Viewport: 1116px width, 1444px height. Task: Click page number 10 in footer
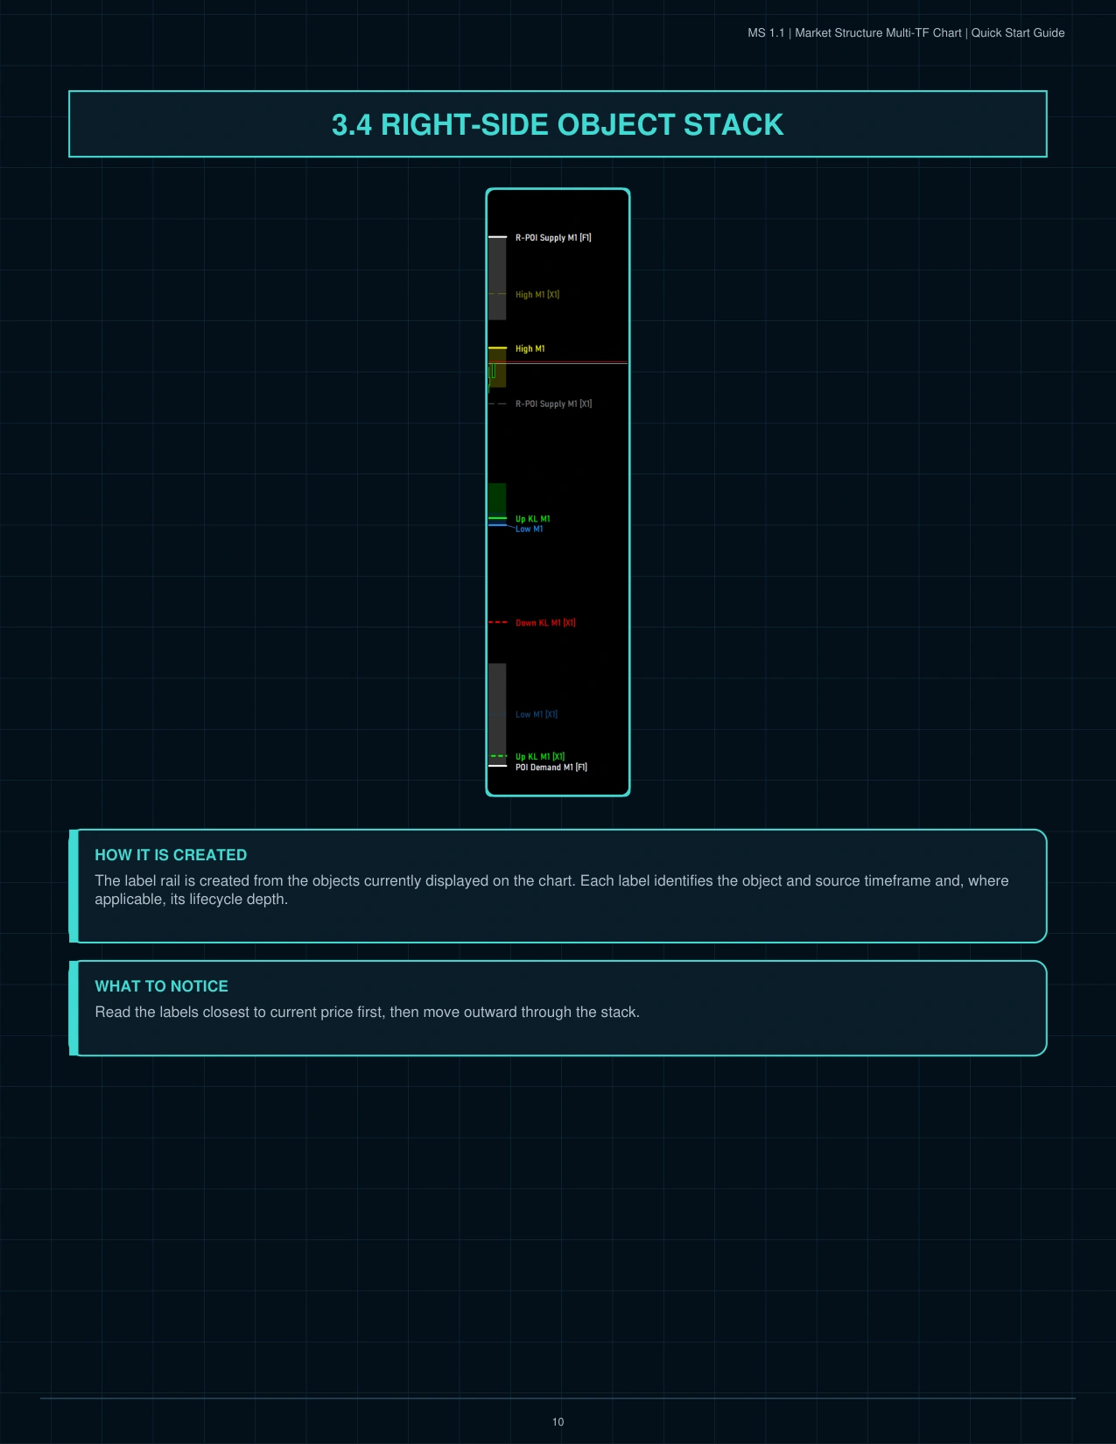pos(558,1422)
